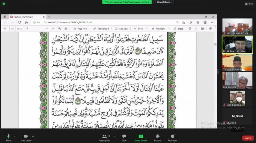This screenshot has width=256, height=143.
Task: Click the Save as icon
Action: pyautogui.click(x=203, y=29)
